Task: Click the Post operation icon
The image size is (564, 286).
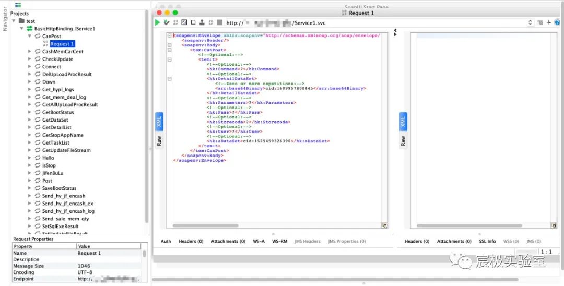Action: pos(38,181)
